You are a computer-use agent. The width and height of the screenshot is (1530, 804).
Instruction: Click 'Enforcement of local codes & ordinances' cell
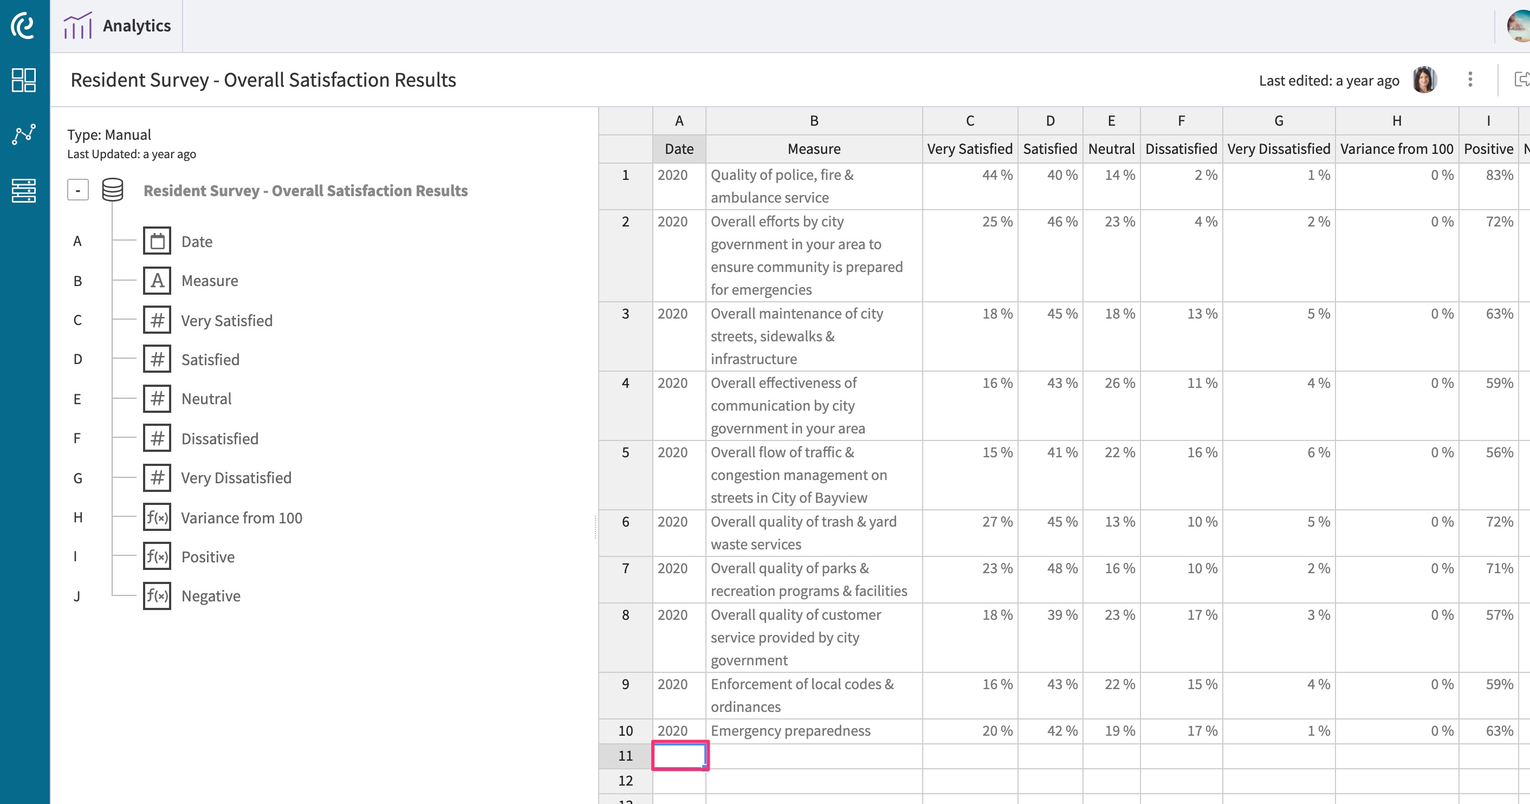point(814,695)
